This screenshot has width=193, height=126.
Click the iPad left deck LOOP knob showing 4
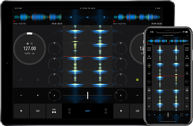coord(54,96)
